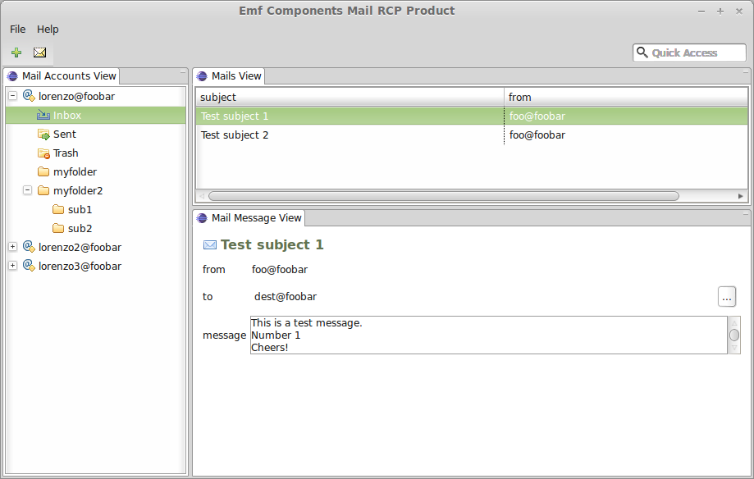Open the Trash folder
This screenshot has height=479, width=754.
pyautogui.click(x=66, y=153)
